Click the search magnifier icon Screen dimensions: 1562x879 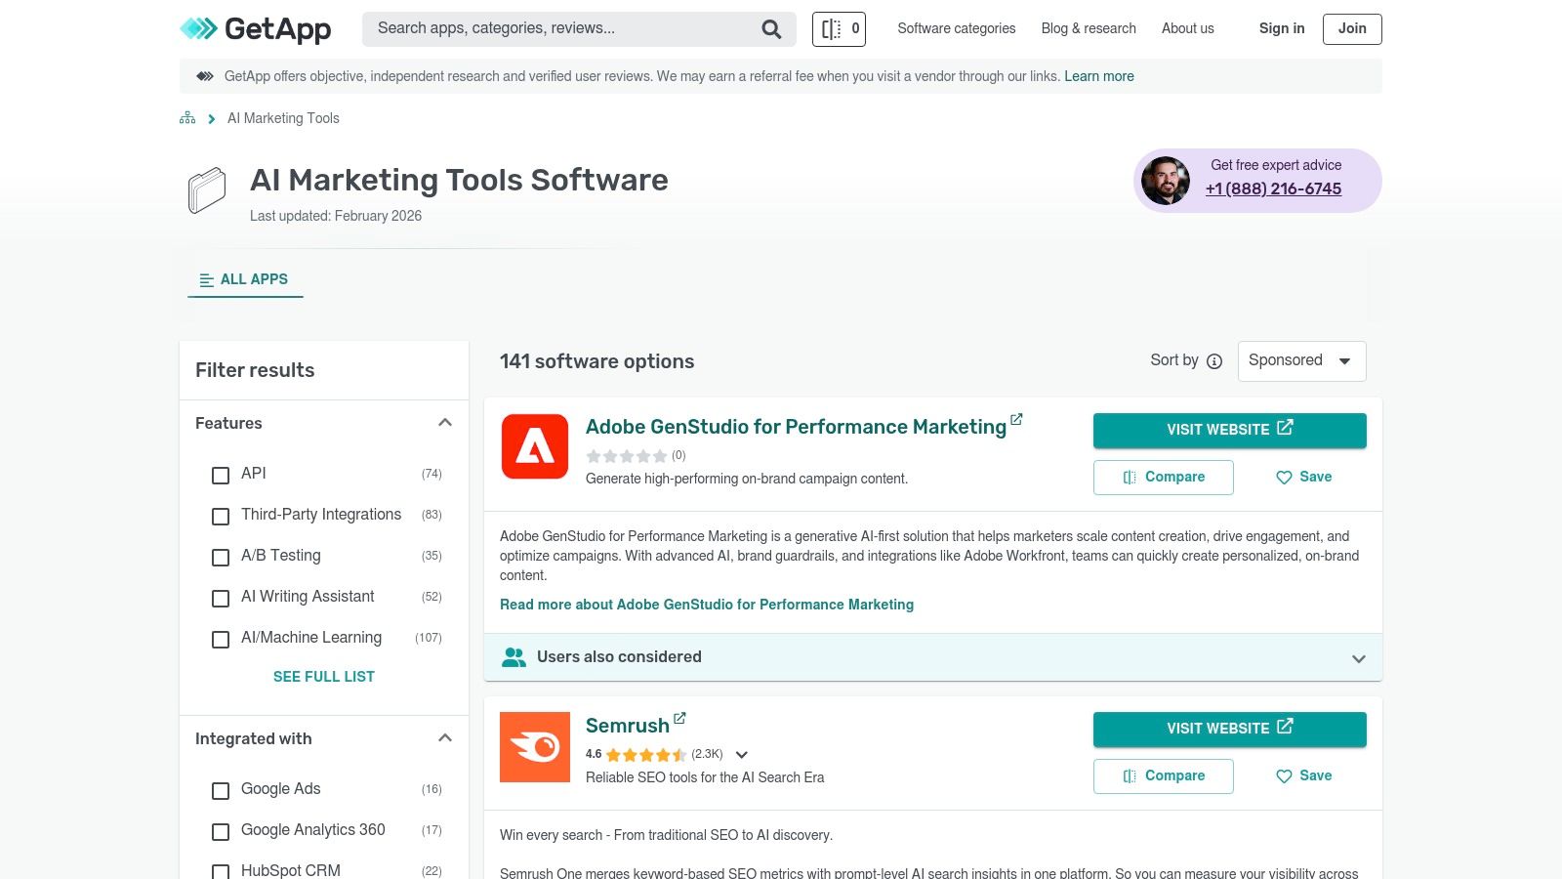(x=771, y=29)
